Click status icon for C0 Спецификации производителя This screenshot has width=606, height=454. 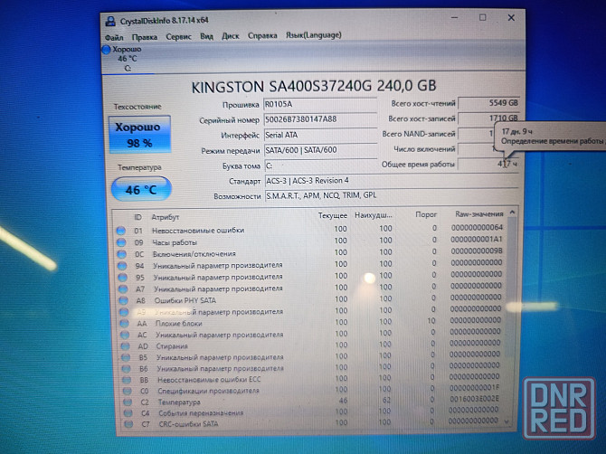[128, 391]
